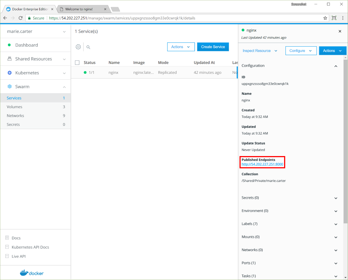Open the published endpoint URL link
This screenshot has width=348, height=280.
pos(262,164)
